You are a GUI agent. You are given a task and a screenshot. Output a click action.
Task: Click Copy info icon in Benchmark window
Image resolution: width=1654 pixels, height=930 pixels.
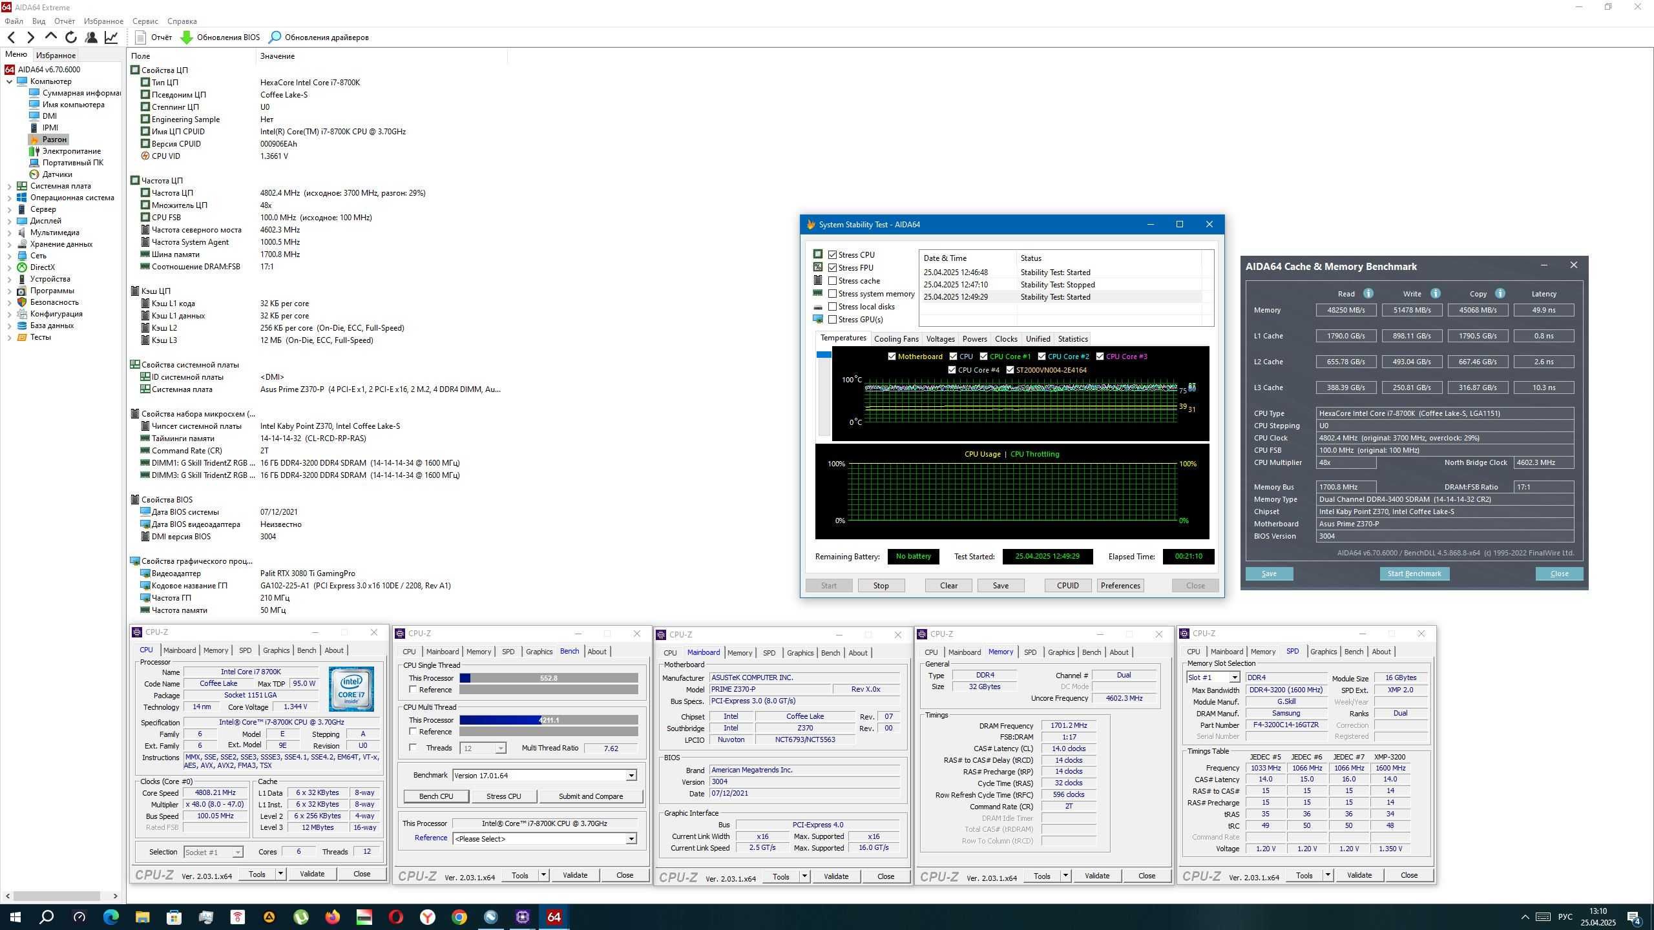1500,293
